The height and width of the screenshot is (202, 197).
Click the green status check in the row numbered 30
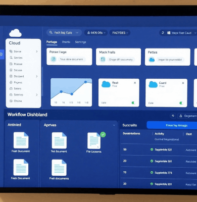152,184
